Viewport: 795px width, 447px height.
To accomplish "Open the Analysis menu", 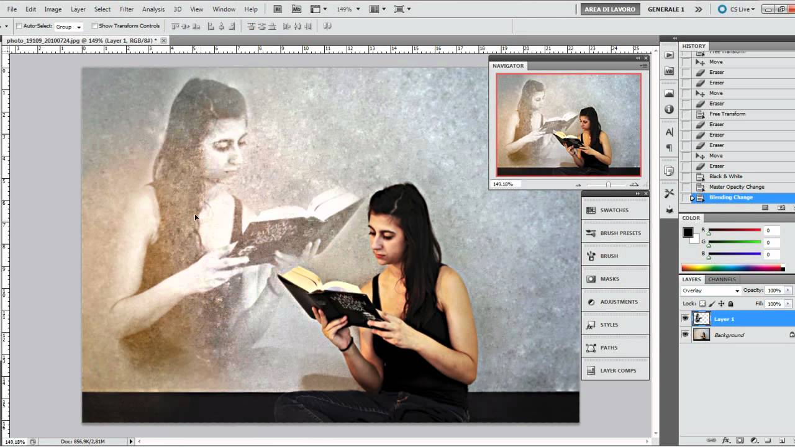I will point(153,9).
